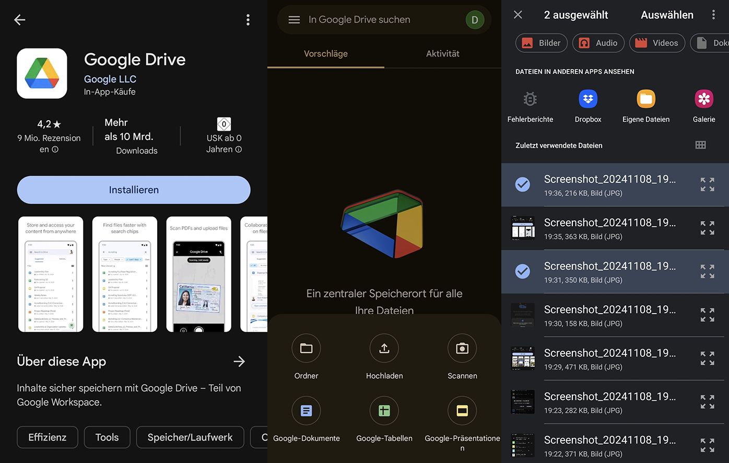
Task: Filter files by Bilder chip
Action: pyautogui.click(x=542, y=43)
